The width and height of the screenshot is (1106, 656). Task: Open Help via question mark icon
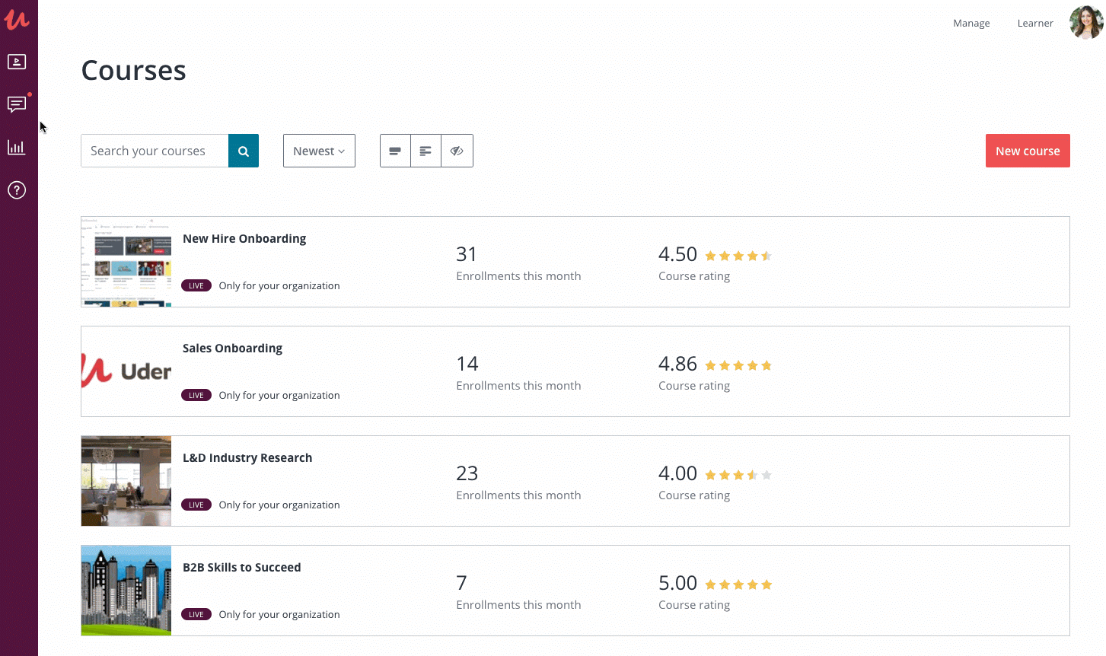pyautogui.click(x=17, y=189)
